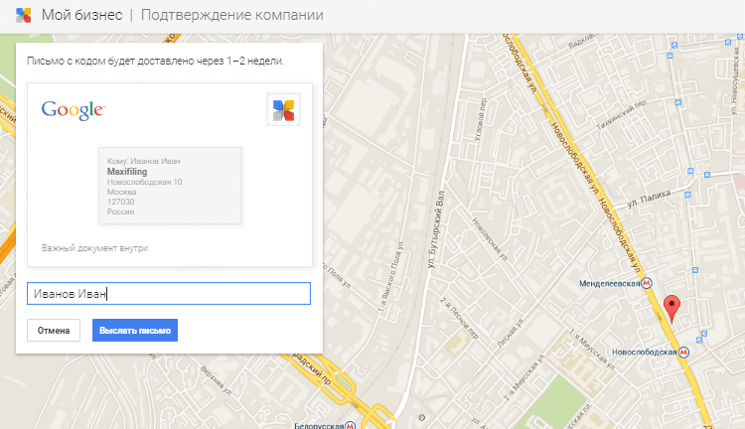Click the Google logo on the envelope
745x429 pixels.
point(74,109)
